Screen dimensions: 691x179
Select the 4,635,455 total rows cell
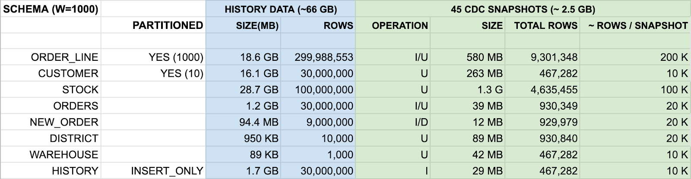(542, 90)
